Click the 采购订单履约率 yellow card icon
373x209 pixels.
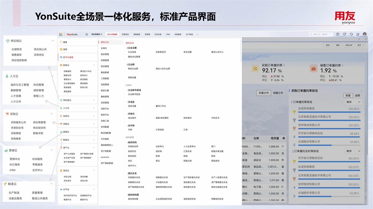[255, 69]
